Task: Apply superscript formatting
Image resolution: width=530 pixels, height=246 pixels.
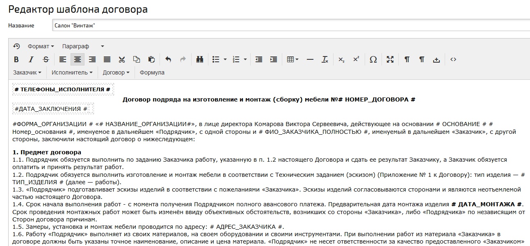Action: click(x=356, y=60)
